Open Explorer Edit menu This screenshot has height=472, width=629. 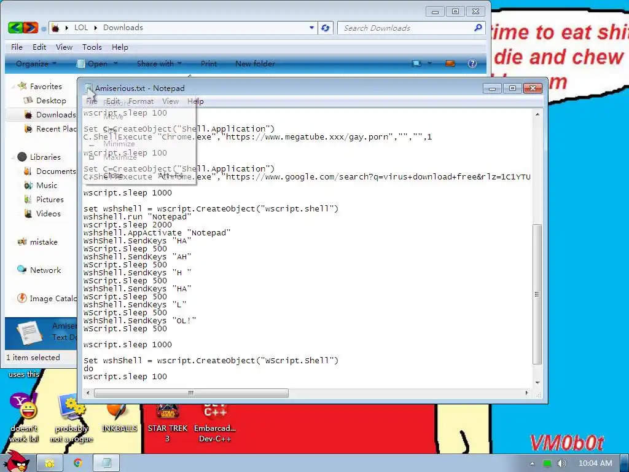pyautogui.click(x=39, y=47)
